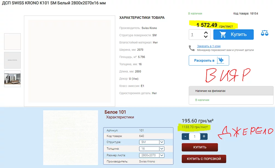Click the Vp logo icon
Image resolution: width=275 pixels, height=168 pixels.
click(221, 60)
